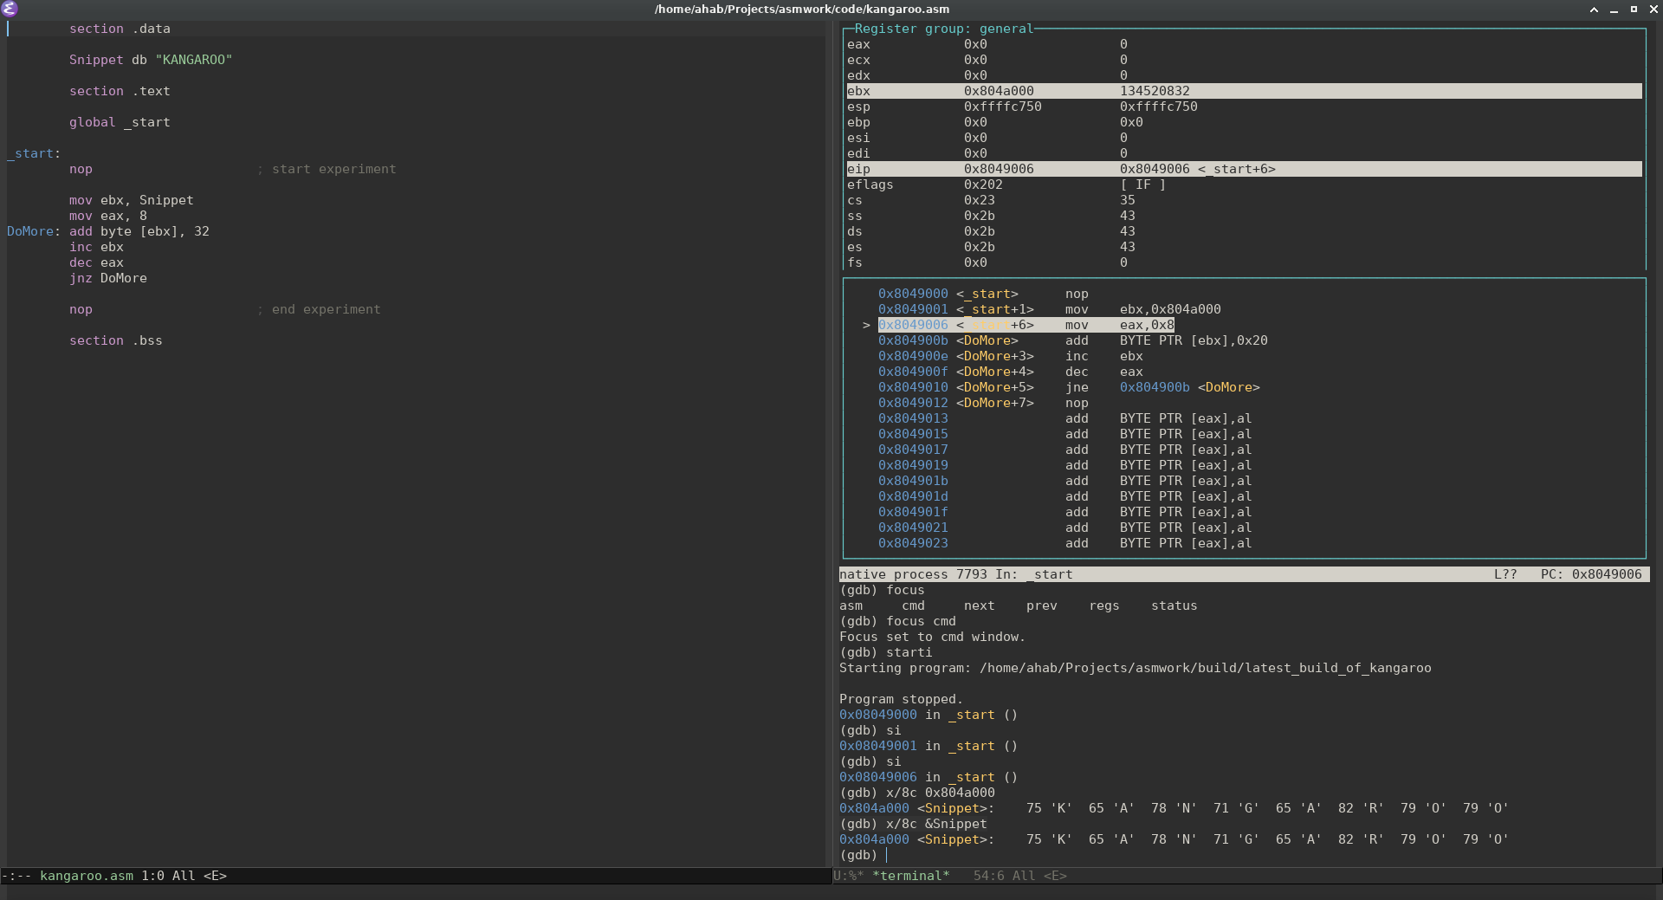Click disassembly address 0x804900b <DoMore>

[x=948, y=340]
